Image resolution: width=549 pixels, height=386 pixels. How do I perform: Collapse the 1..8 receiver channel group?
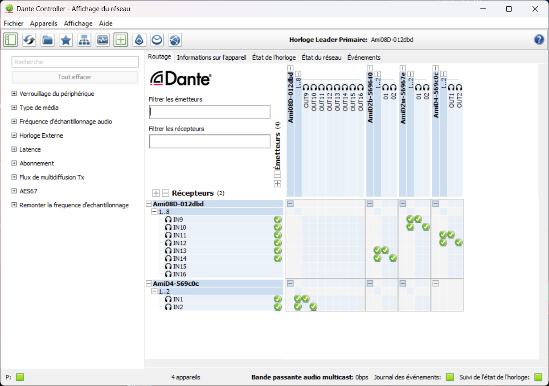tap(155, 212)
